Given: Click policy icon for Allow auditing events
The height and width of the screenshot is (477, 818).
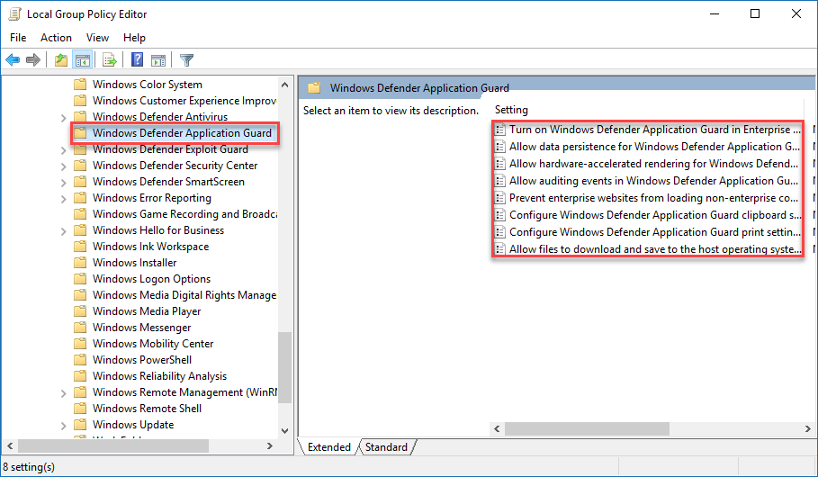Looking at the screenshot, I should (x=499, y=181).
